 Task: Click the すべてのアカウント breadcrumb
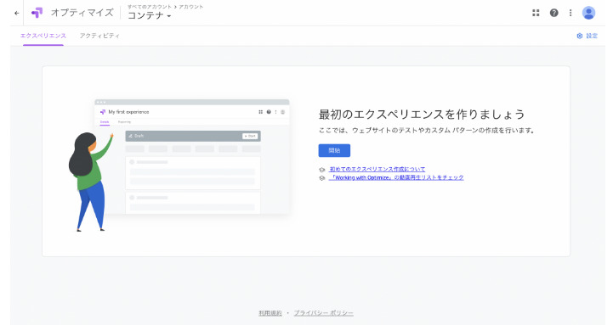[x=150, y=7]
